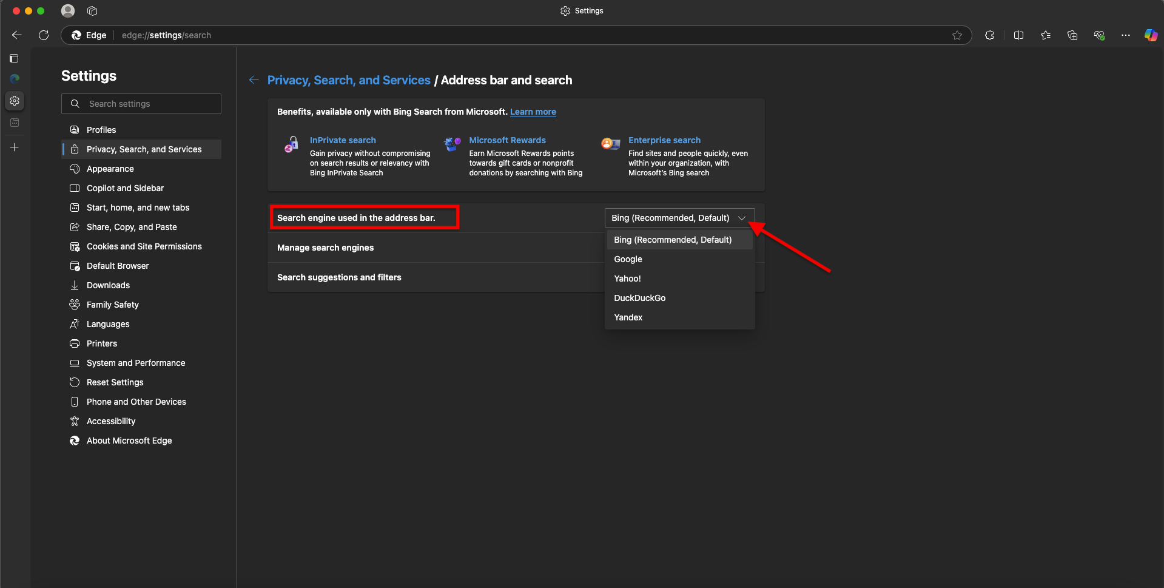Click the browser back arrow button
Image resolution: width=1164 pixels, height=588 pixels.
tap(17, 35)
